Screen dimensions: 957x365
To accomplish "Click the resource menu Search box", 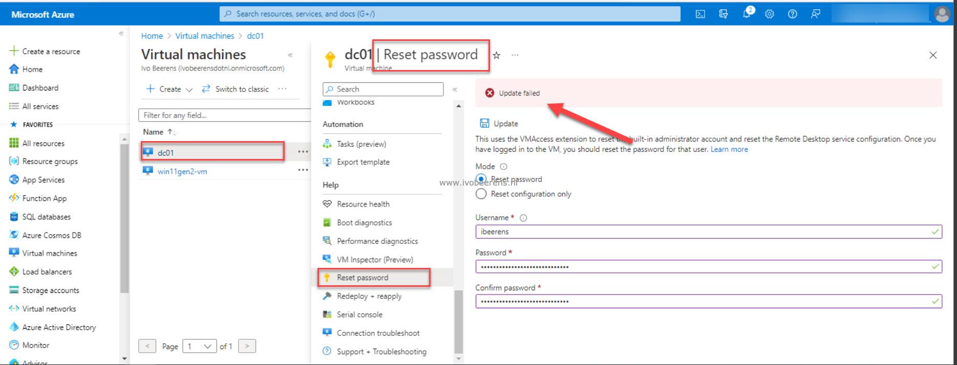I will coord(383,89).
